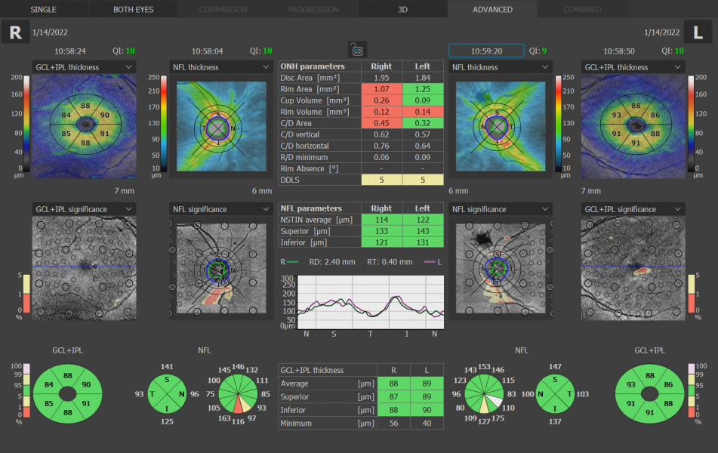Screen dimensions: 718x453
Task: Select the ADVANCED tab
Action: click(493, 9)
